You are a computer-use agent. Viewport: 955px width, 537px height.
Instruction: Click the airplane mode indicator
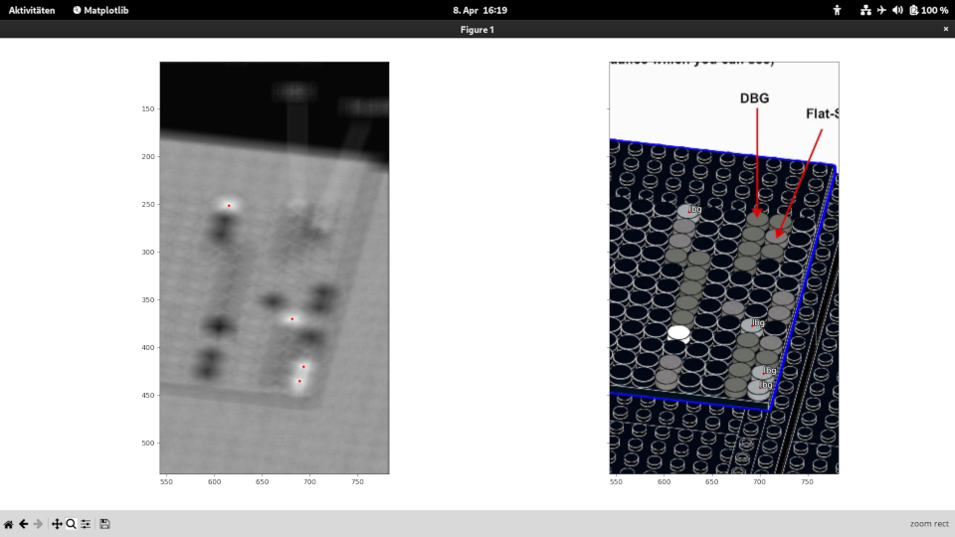pos(881,10)
